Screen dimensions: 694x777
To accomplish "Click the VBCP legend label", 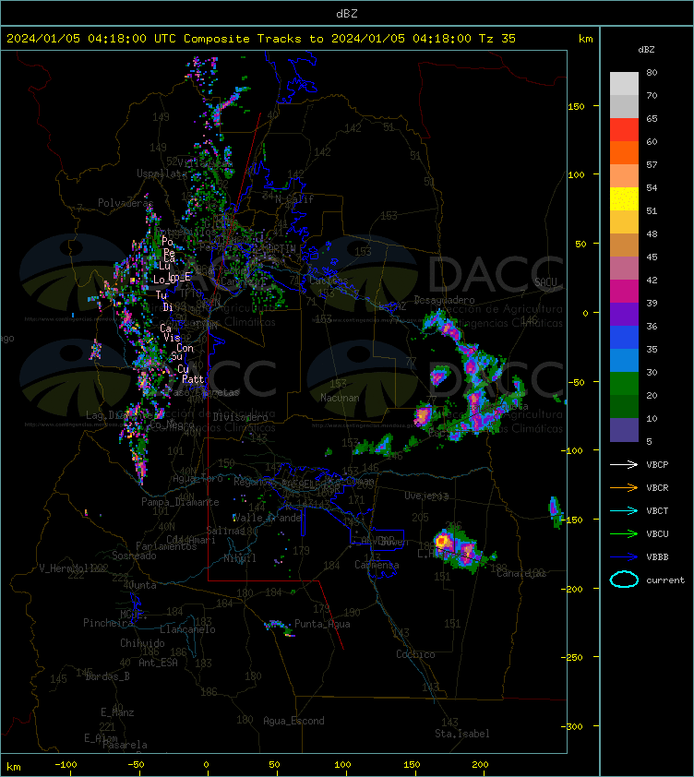I will tap(657, 464).
